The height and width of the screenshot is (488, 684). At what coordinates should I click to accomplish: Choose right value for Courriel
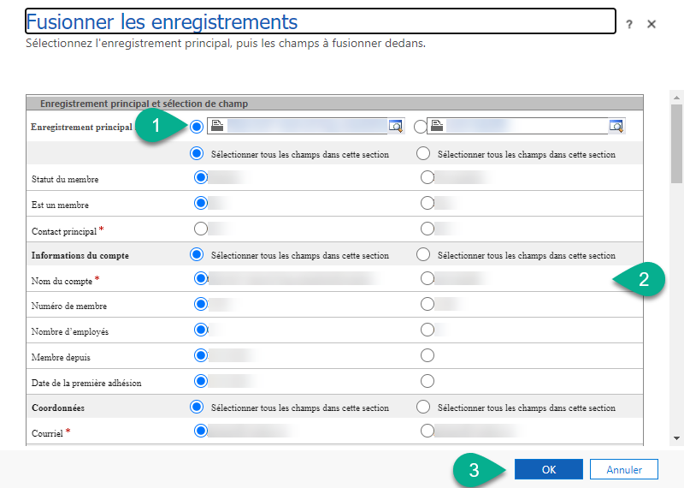pyautogui.click(x=427, y=431)
